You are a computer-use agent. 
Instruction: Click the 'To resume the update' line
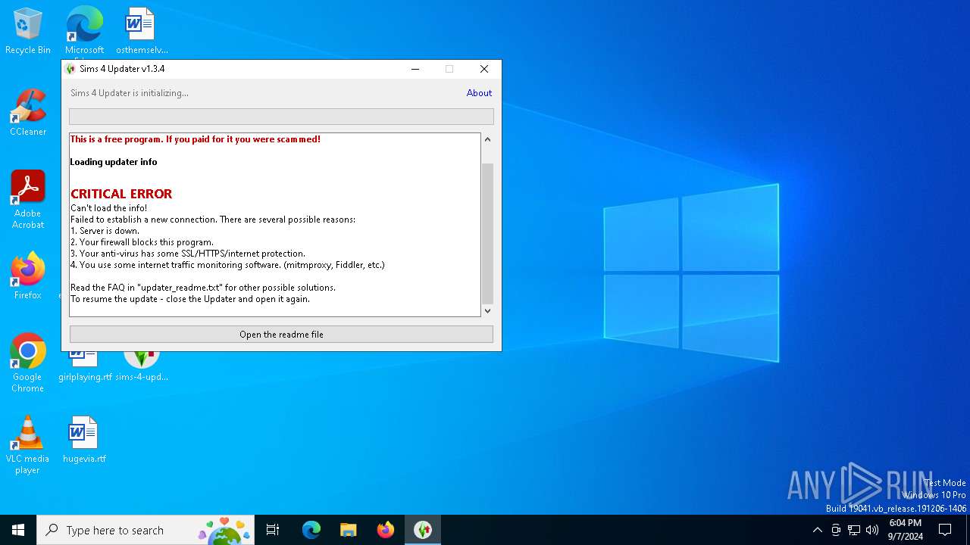(x=190, y=299)
